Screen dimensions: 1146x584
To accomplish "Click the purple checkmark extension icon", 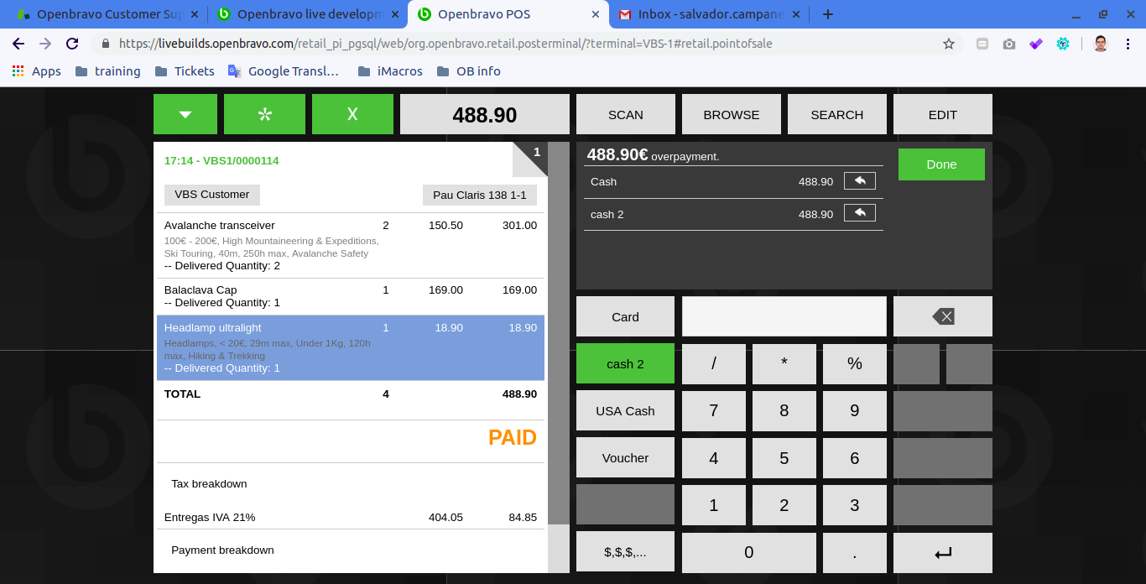I will pyautogui.click(x=1036, y=44).
